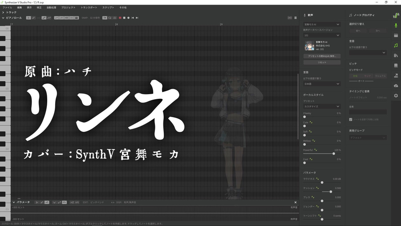Viewport: 401px width, 226px height.
Task: Click the 次へ selection button
Action: click(x=378, y=31)
